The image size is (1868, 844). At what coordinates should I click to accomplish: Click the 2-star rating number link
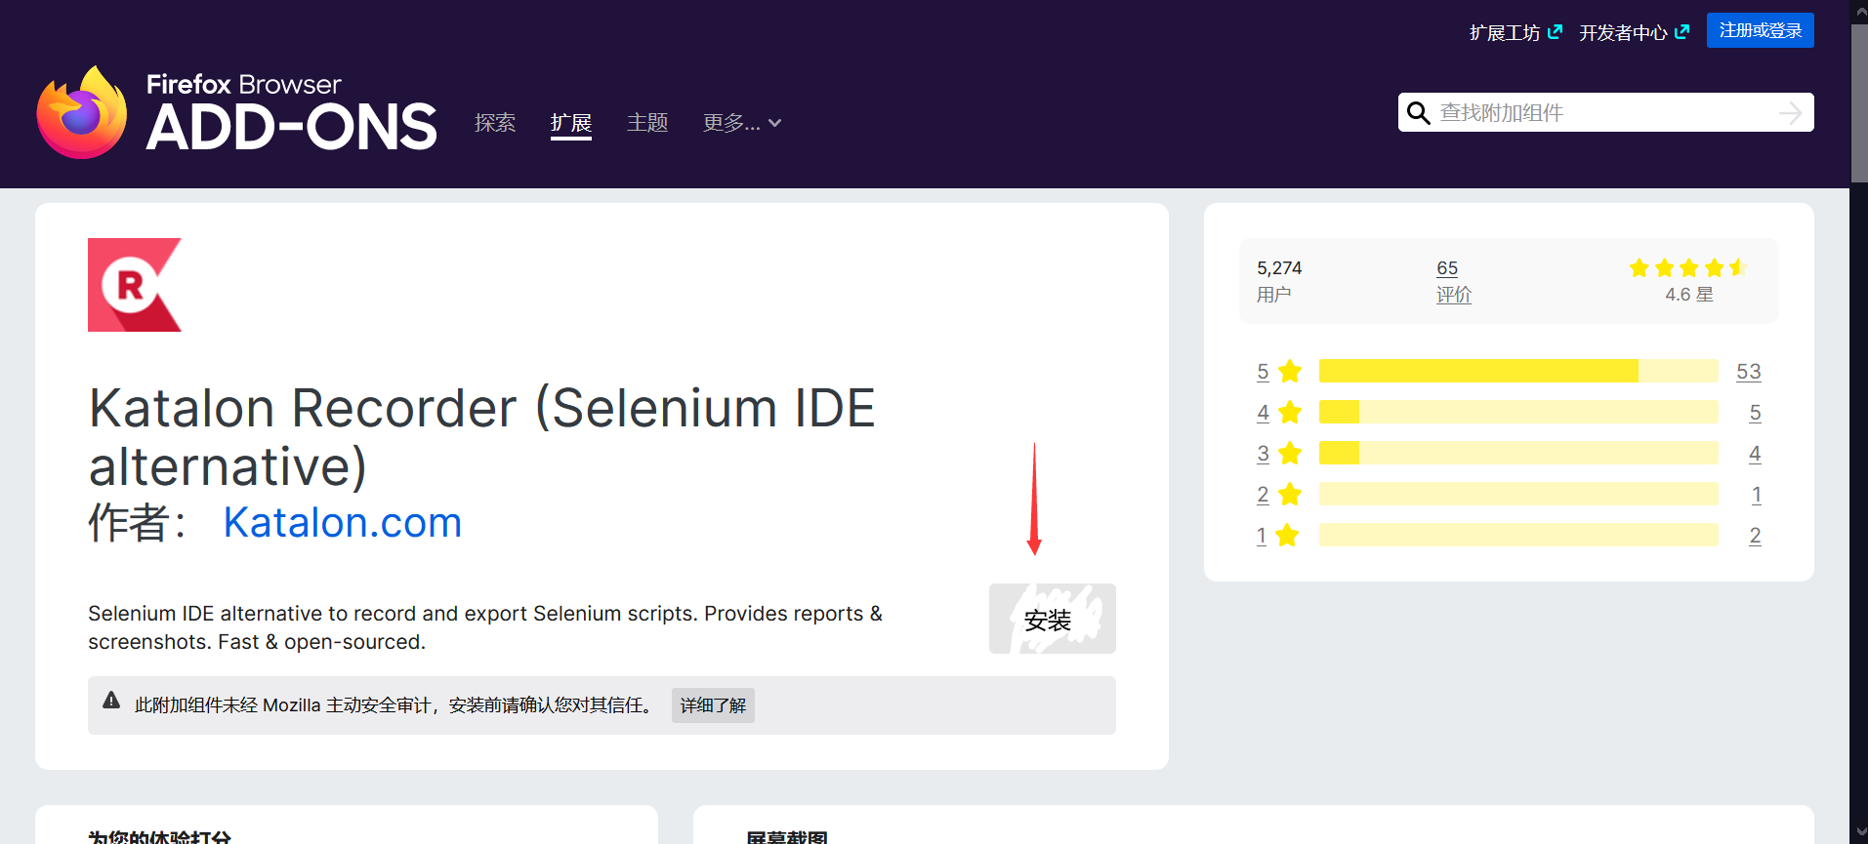click(x=1263, y=495)
